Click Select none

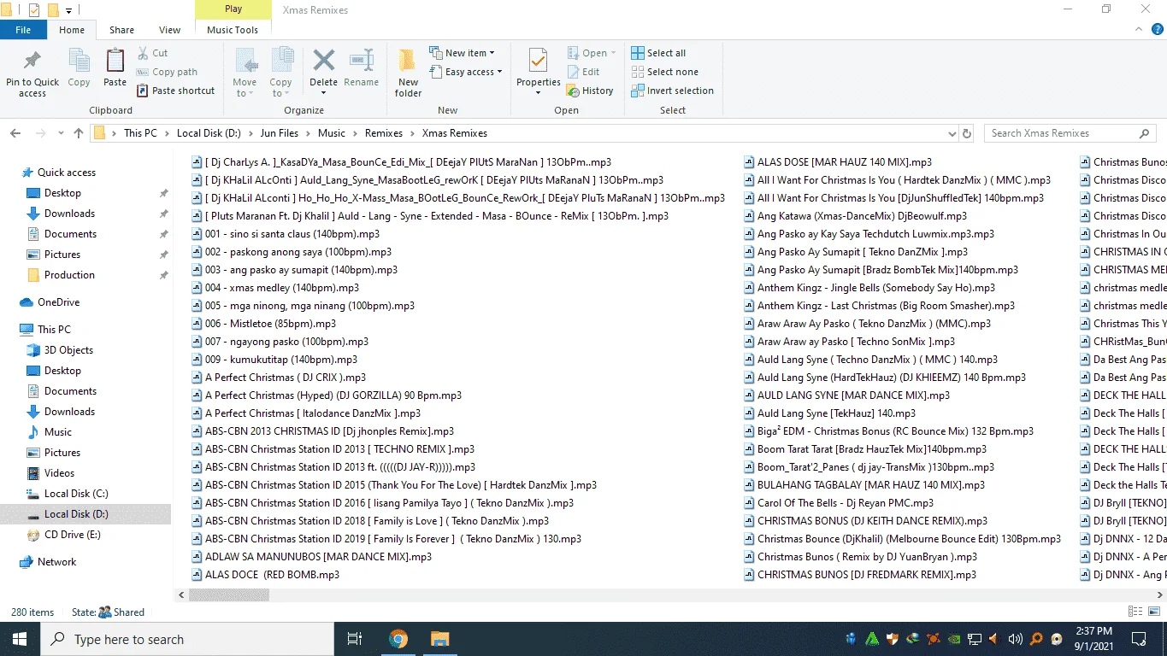[664, 72]
